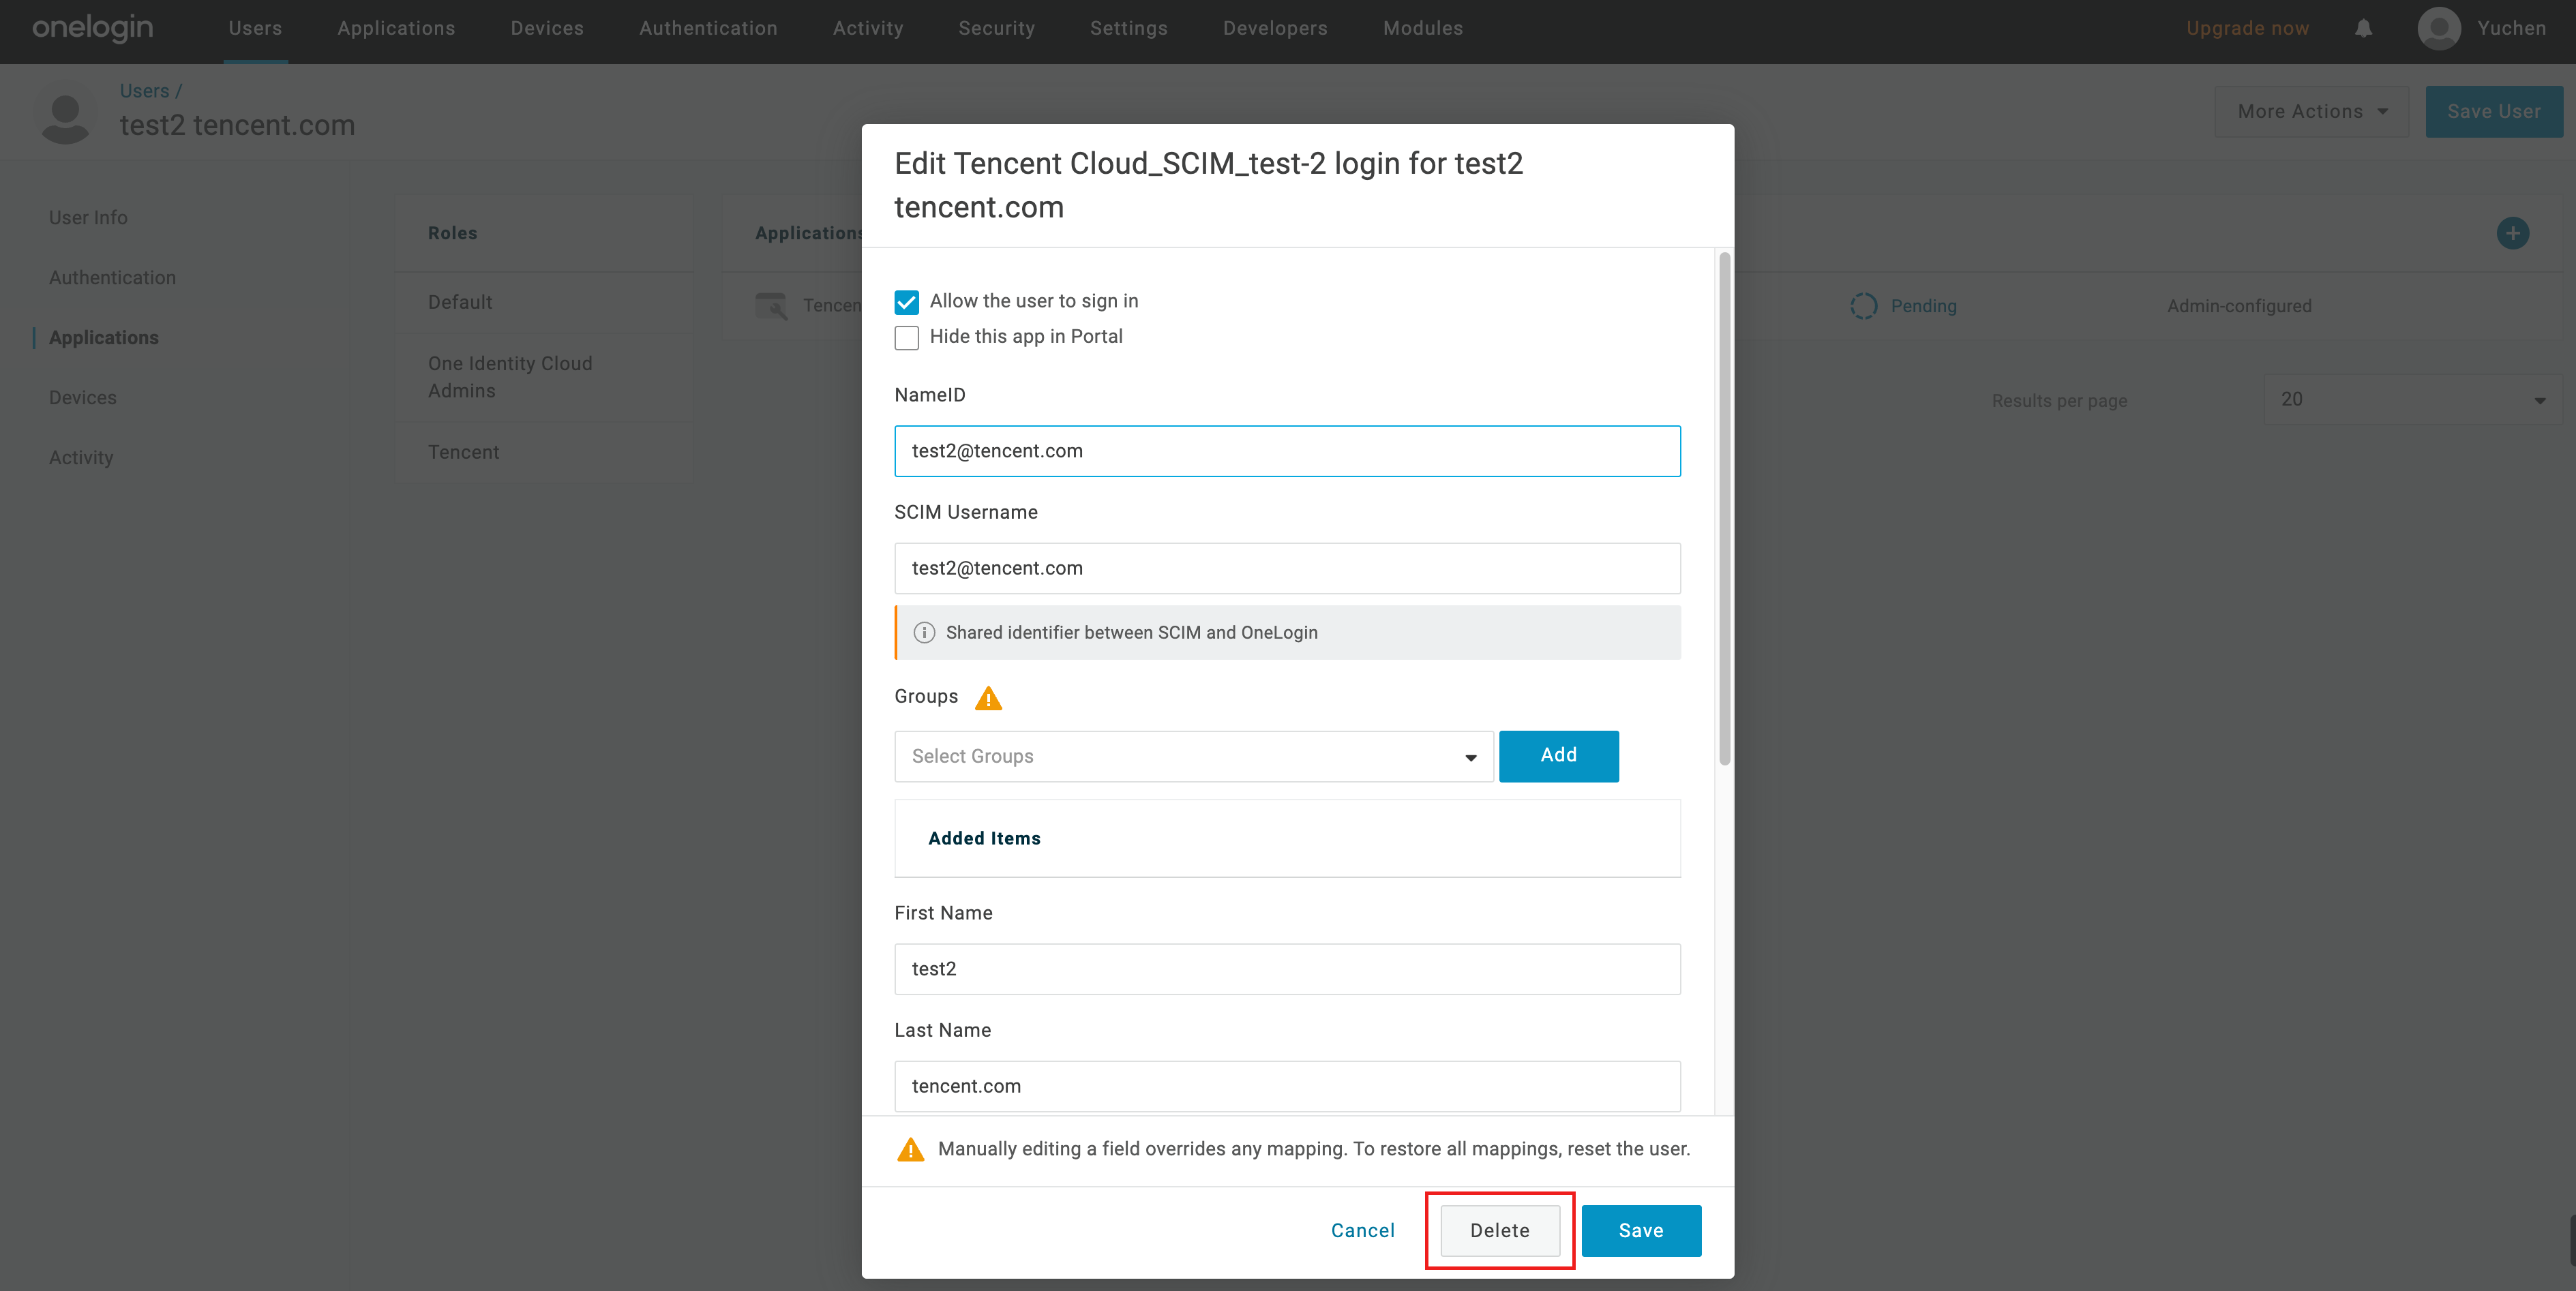The width and height of the screenshot is (2576, 1291).
Task: Open the Security menu
Action: (996, 28)
